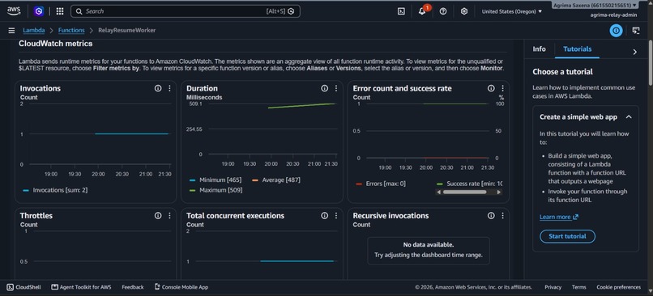Toggle Minimum series in Duration legend
The width and height of the screenshot is (653, 296).
point(216,180)
